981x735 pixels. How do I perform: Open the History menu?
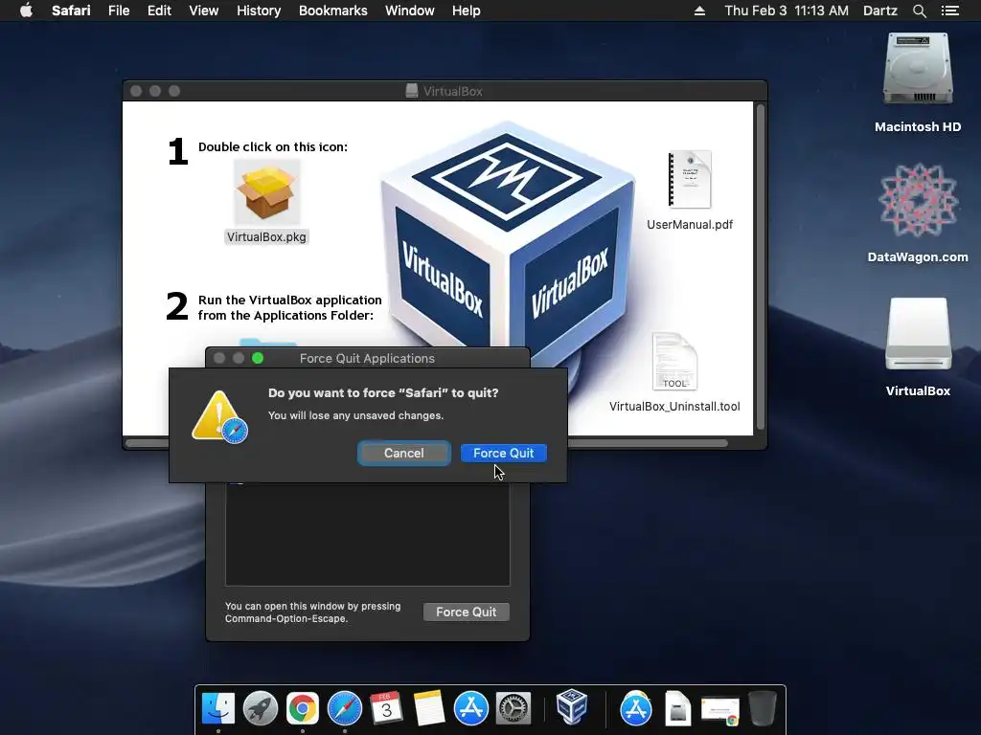(259, 11)
